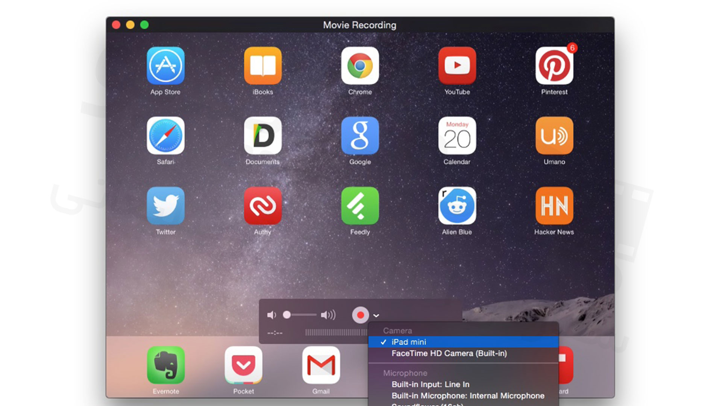The image size is (722, 406).
Task: Expand the recording options chevron
Action: (376, 315)
